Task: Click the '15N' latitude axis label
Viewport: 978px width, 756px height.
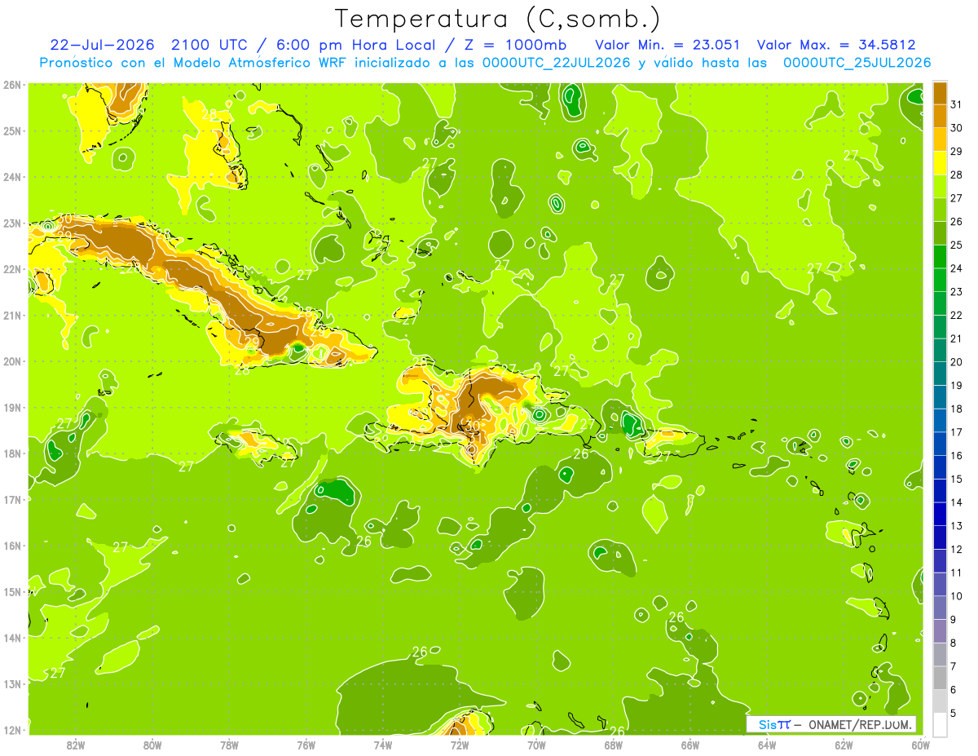Action: pyautogui.click(x=12, y=591)
